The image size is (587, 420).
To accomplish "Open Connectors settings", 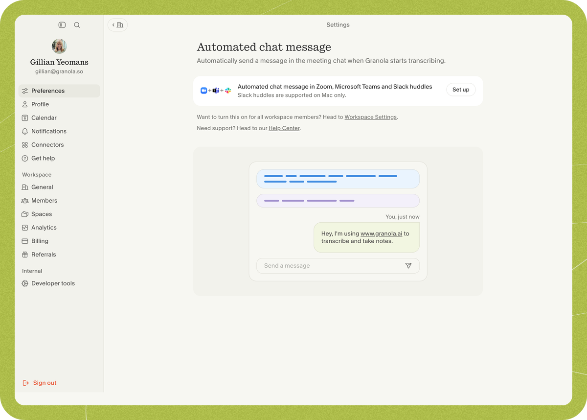I will [x=59, y=145].
